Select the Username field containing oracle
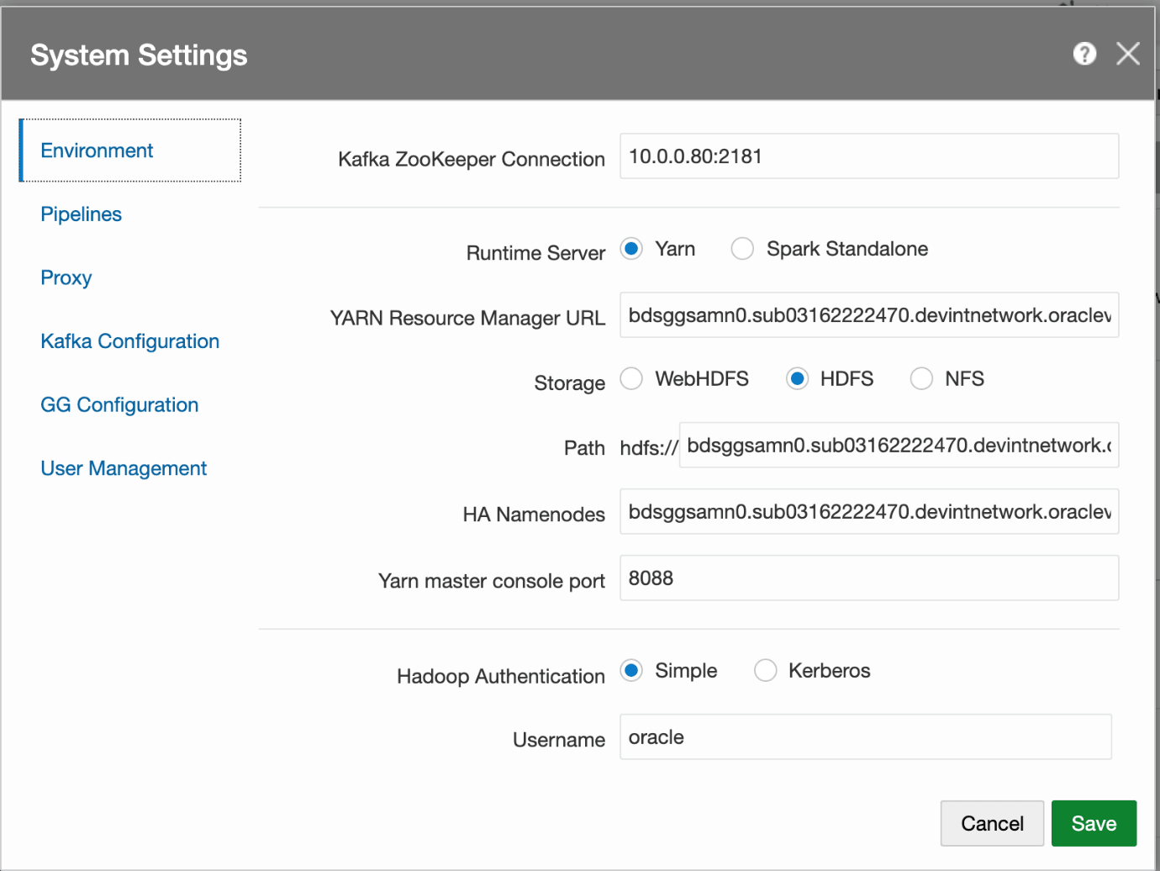Screen dimensions: 1160x871 865,736
